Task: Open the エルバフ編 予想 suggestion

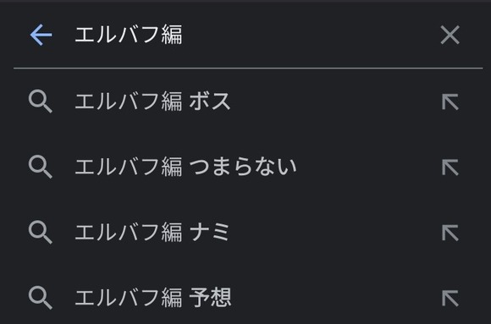Action: pos(245,298)
